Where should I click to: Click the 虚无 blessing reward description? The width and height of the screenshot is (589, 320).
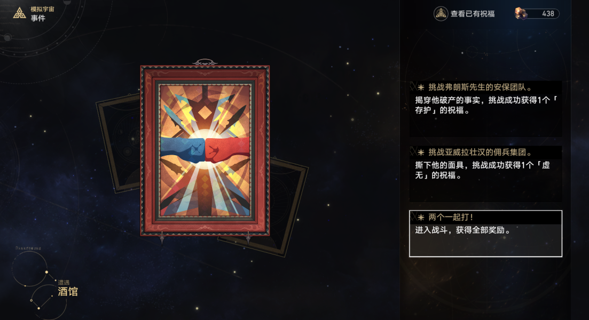[482, 170]
